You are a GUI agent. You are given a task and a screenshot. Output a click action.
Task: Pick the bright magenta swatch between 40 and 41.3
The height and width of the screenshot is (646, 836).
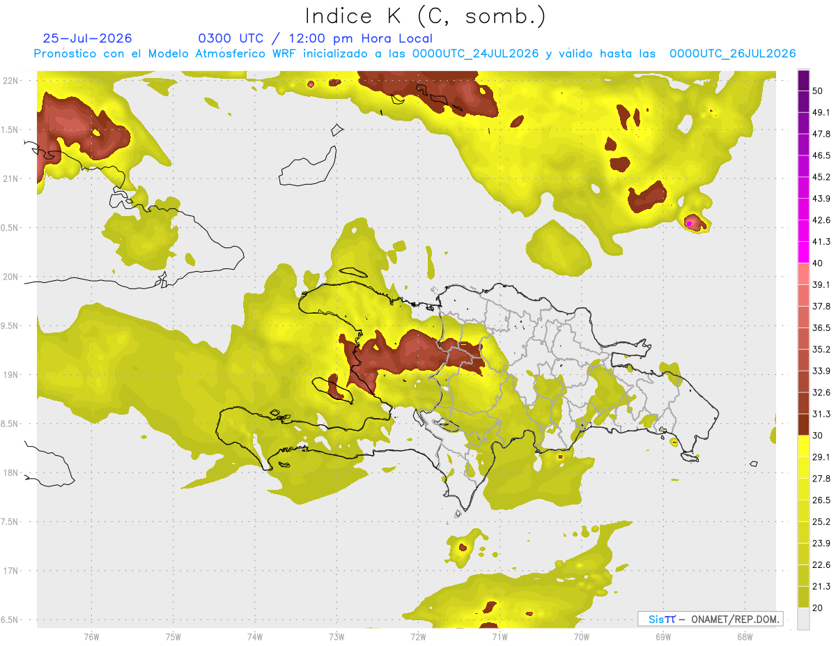pos(804,252)
